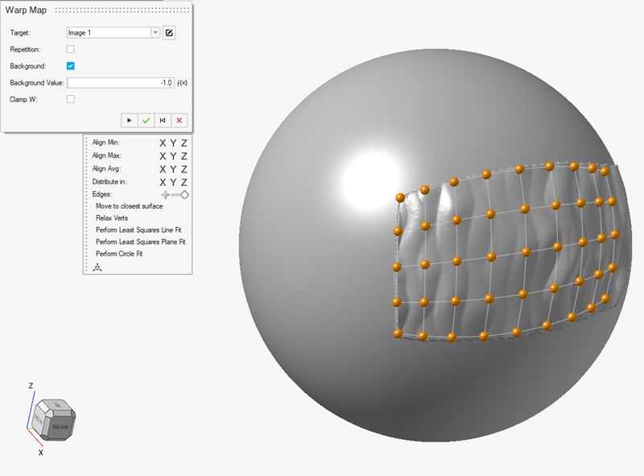Viewport: 644px width, 476px height.
Task: Choose Relax Verts option
Action: [111, 218]
